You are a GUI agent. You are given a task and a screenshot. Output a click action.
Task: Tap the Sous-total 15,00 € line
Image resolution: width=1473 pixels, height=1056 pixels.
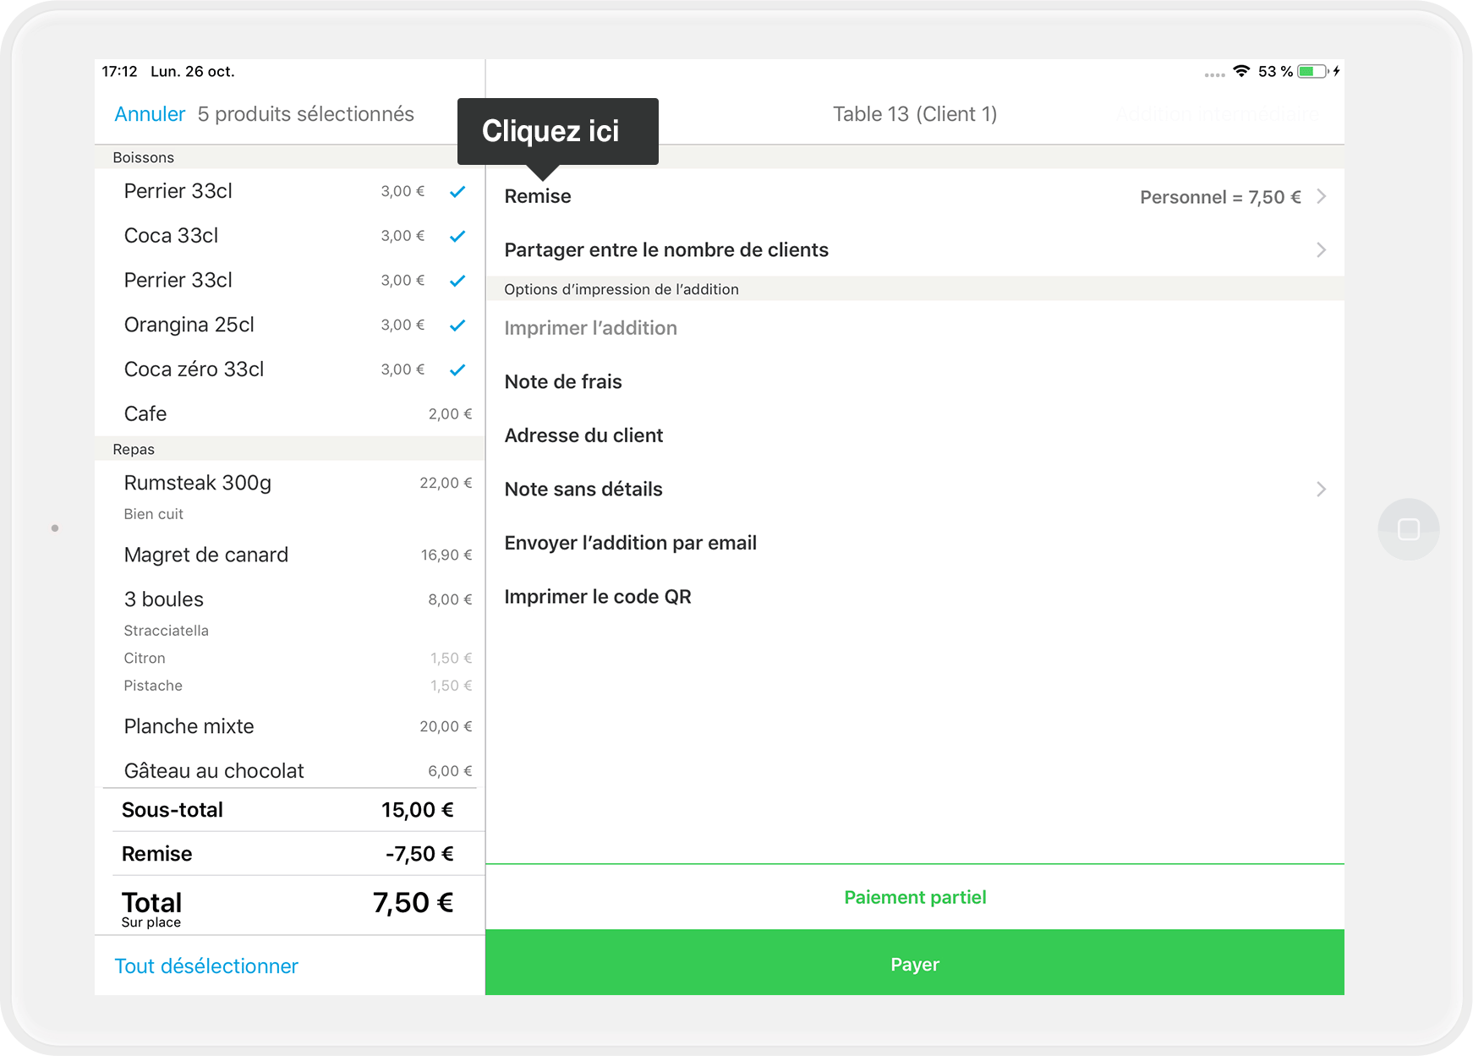(290, 810)
